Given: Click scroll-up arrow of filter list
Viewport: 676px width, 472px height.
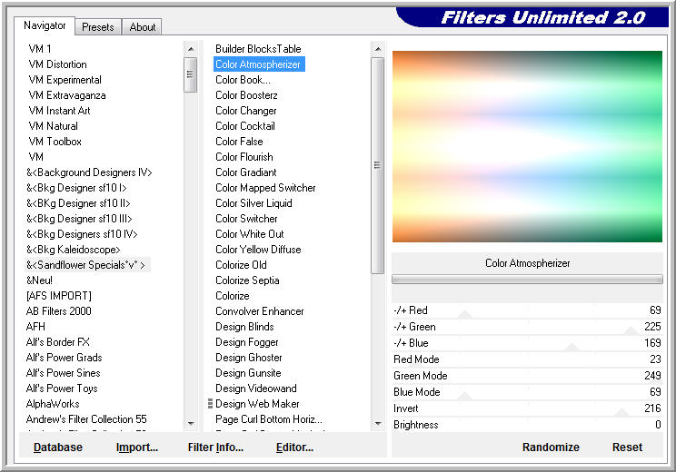Looking at the screenshot, I should (x=378, y=49).
